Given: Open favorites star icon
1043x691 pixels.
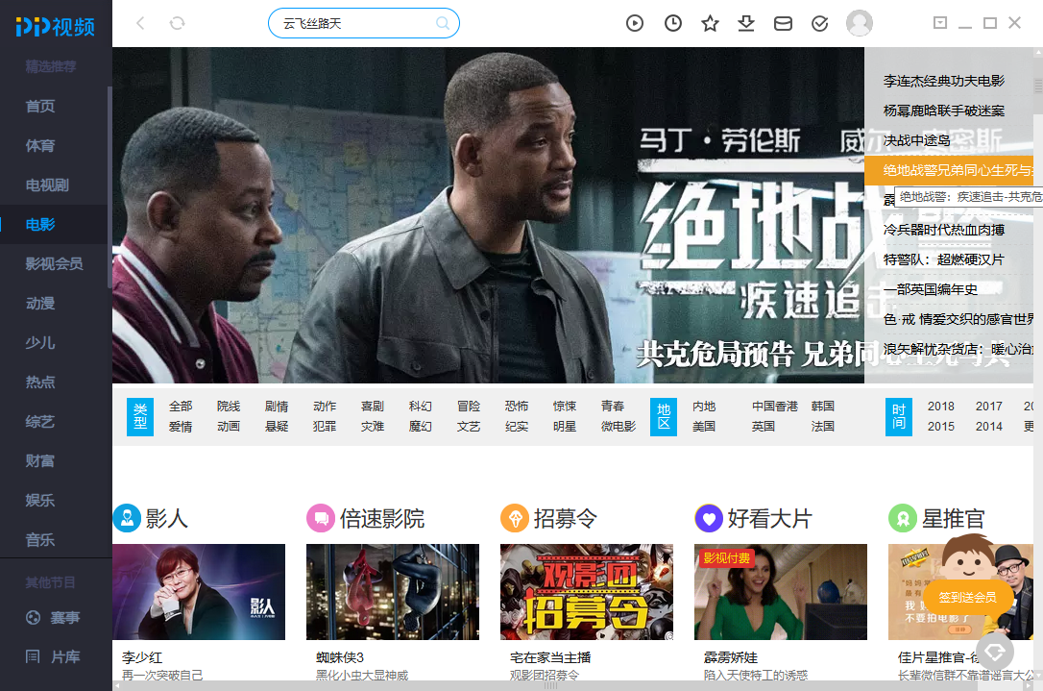Looking at the screenshot, I should coord(711,23).
